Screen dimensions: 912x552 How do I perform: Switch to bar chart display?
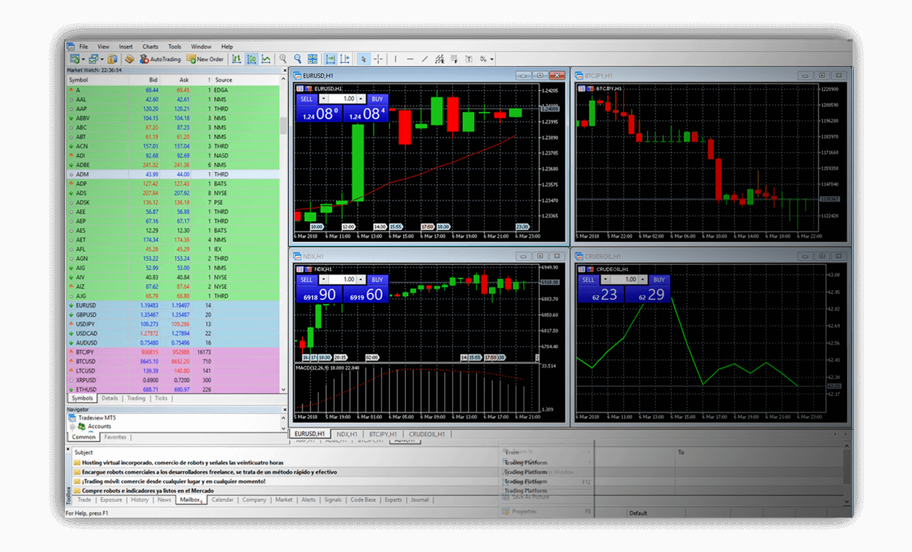(x=236, y=59)
